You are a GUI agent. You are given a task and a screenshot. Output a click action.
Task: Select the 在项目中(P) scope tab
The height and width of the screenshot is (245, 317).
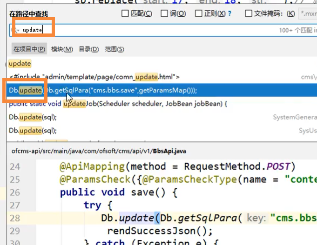coord(29,49)
